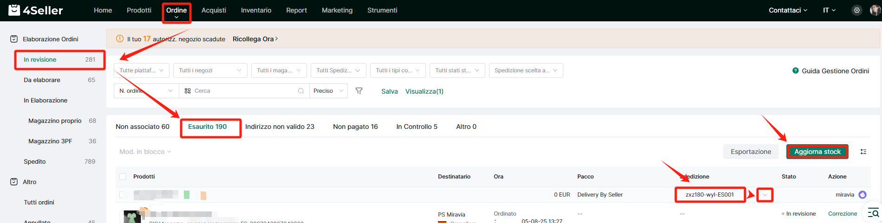Open the Tutte piattaforme dropdown
882x223 pixels.
click(x=142, y=70)
